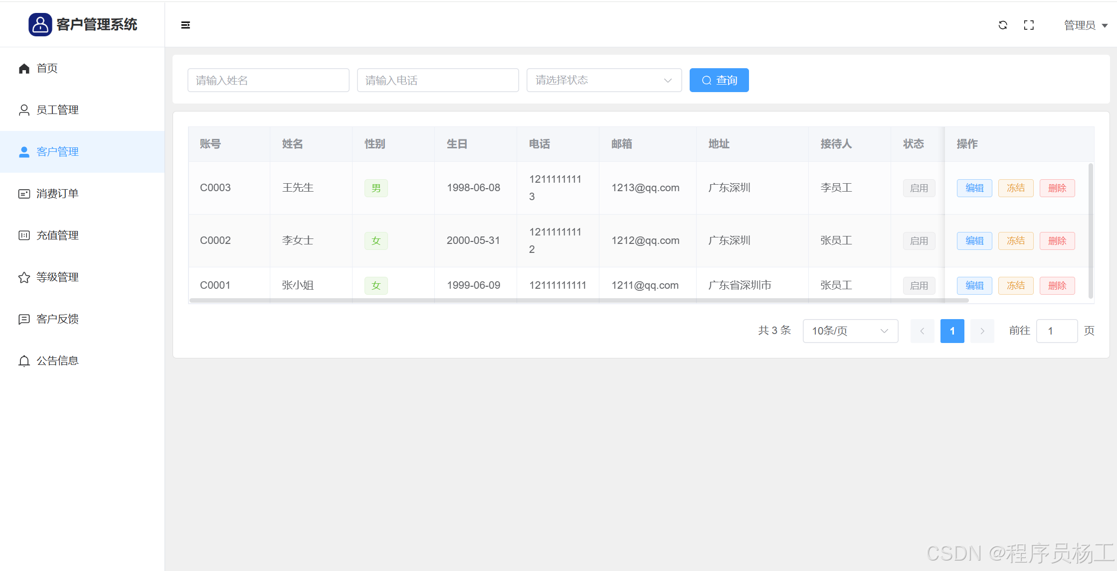The width and height of the screenshot is (1117, 571).
Task: Navigate to 等级管理 page
Action: (57, 277)
